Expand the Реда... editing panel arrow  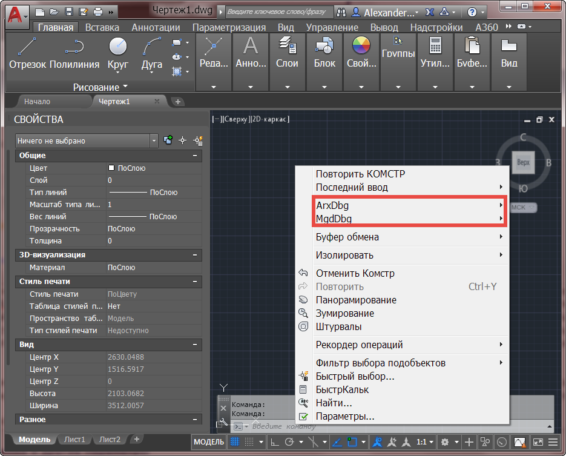(214, 87)
